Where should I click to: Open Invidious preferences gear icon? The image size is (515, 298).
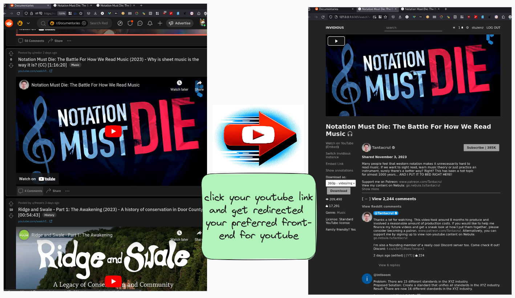coord(467,28)
